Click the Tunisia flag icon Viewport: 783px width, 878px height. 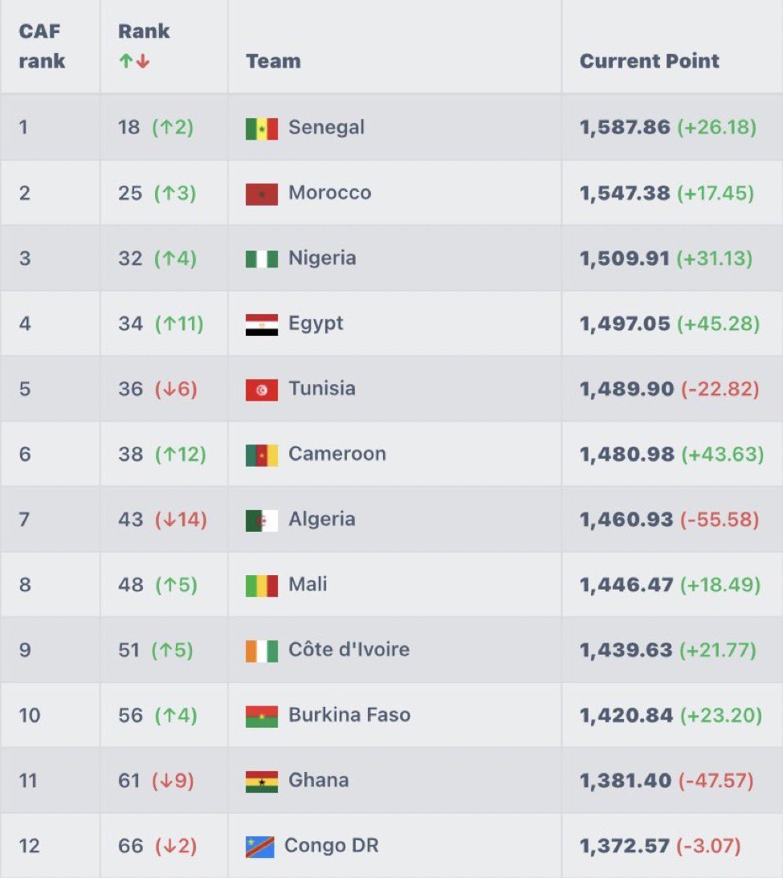262,390
